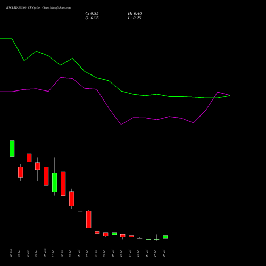Screen dimensions: 266x266
Task: Select the last green candle above 20 Jul
Action: 165,237
